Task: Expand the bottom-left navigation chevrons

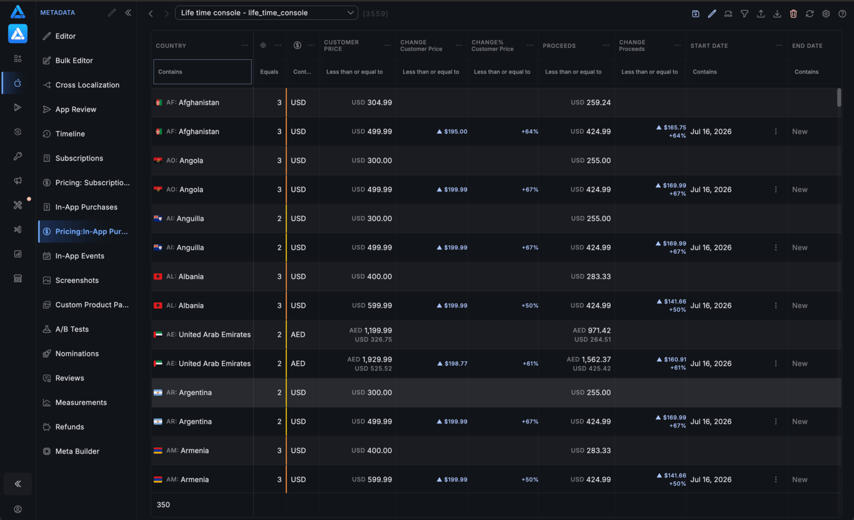Action: pyautogui.click(x=18, y=484)
